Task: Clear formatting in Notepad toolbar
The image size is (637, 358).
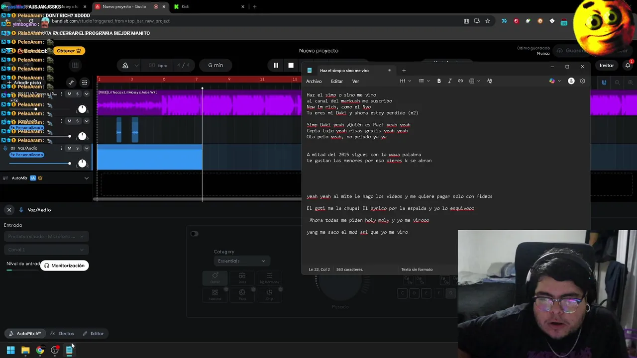Action: [x=490, y=81]
